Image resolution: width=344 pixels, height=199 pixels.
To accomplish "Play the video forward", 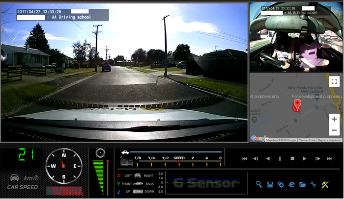I will click(x=304, y=159).
